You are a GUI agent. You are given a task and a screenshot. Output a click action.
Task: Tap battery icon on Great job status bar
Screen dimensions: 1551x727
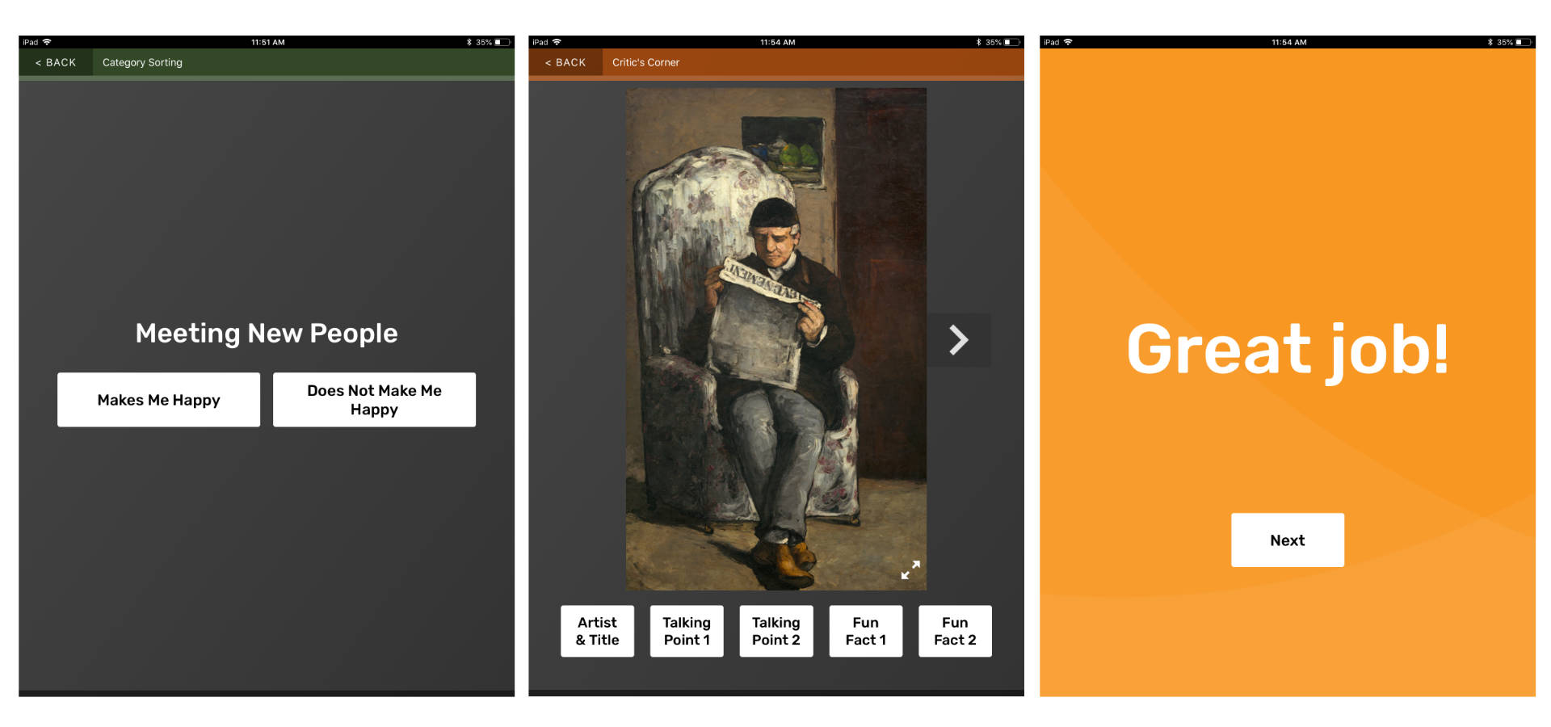click(1524, 42)
